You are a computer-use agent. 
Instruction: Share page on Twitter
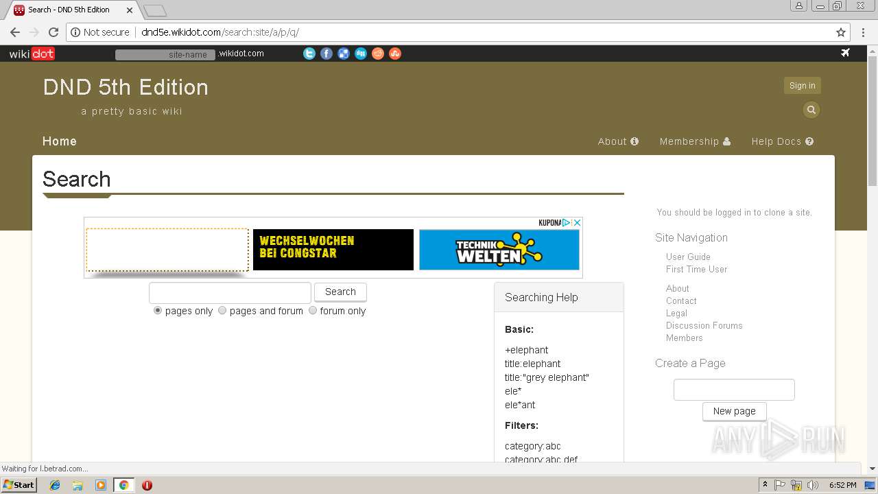pos(309,54)
